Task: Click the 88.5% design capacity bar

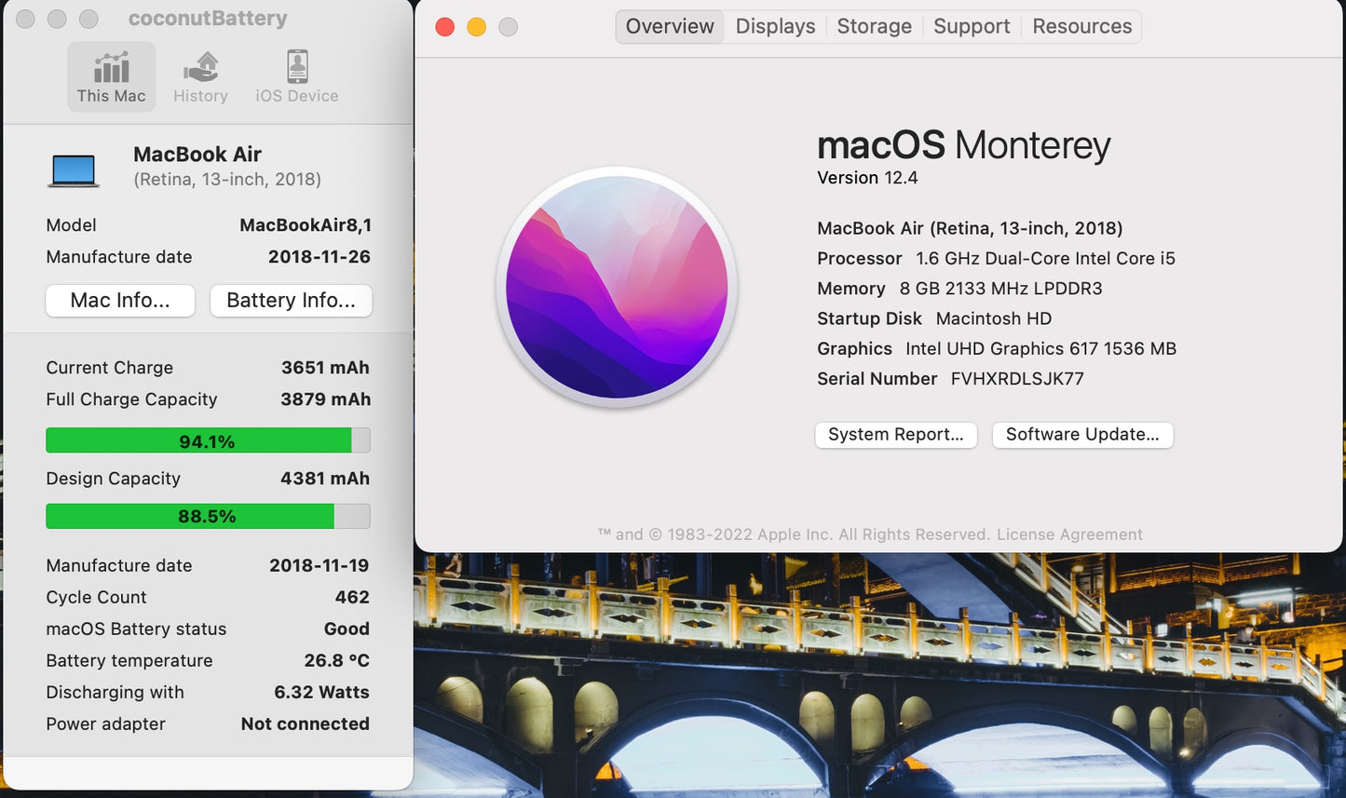Action: [207, 515]
